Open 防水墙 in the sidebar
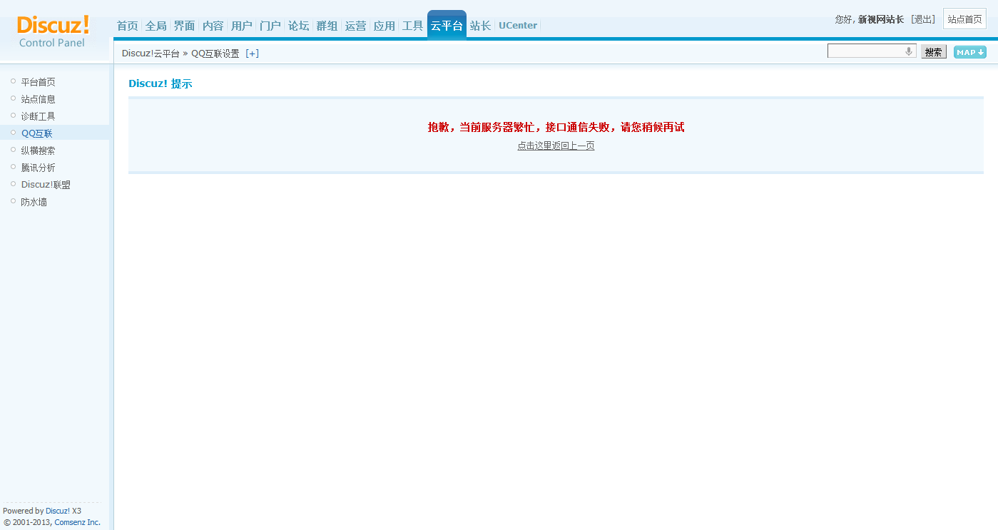Viewport: 998px width, 530px height. tap(34, 202)
